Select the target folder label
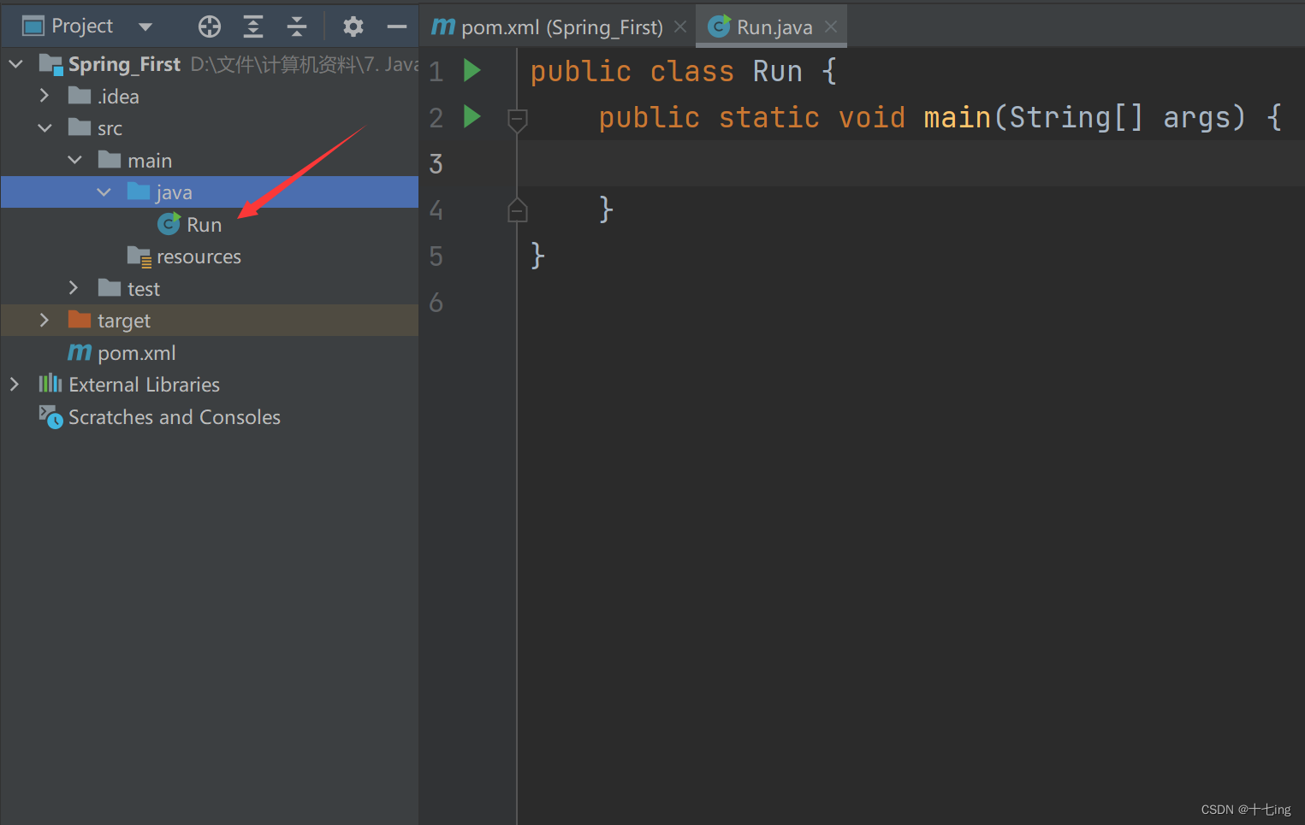 click(124, 321)
